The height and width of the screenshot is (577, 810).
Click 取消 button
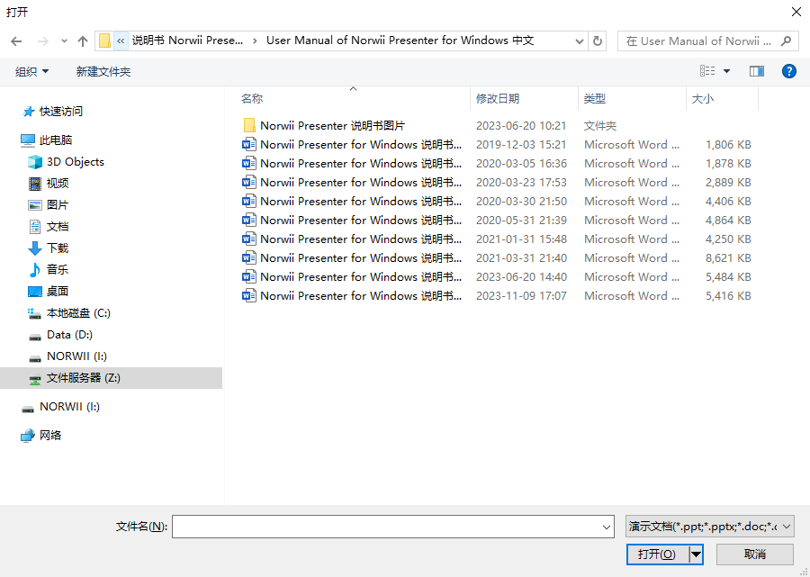tap(755, 554)
